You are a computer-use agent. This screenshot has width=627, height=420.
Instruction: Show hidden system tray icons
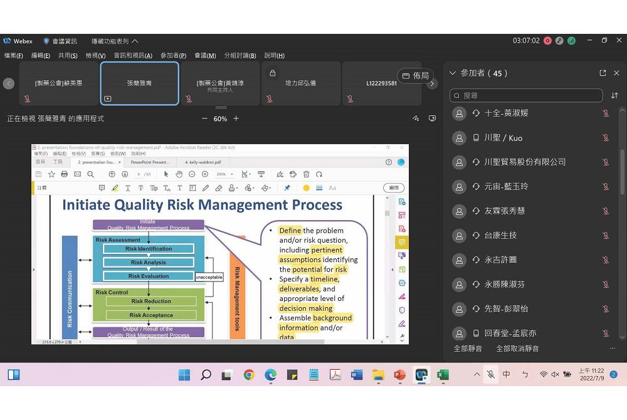tap(477, 374)
